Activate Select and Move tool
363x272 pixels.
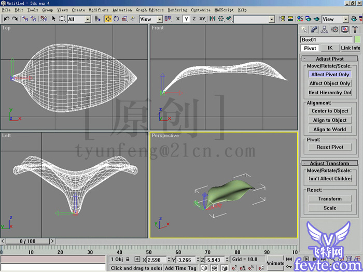tap(108, 19)
